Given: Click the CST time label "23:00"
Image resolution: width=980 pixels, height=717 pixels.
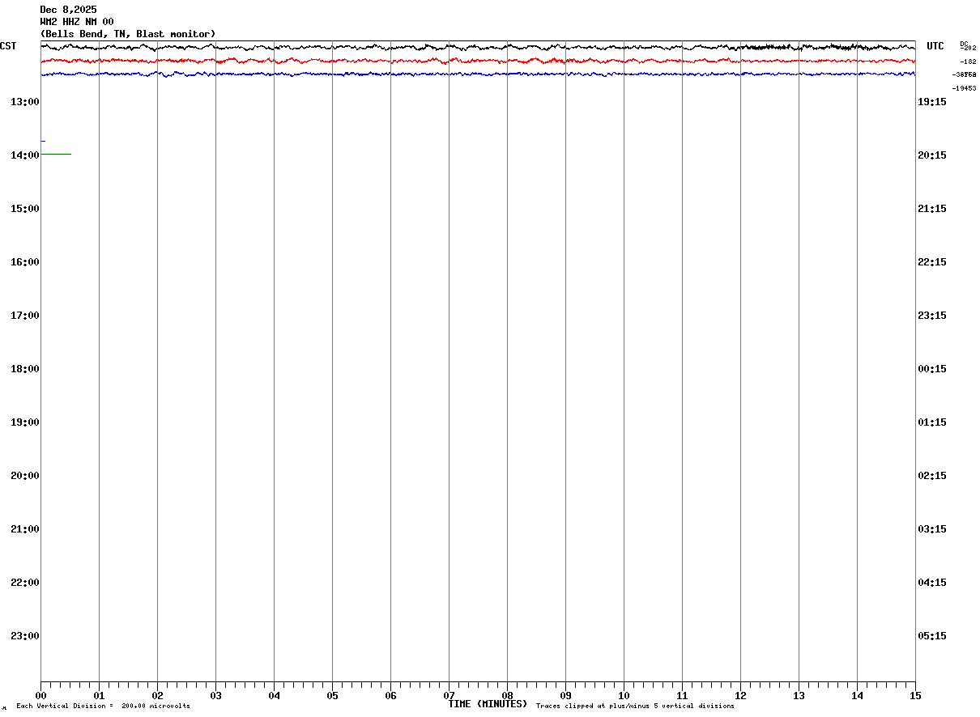Looking at the screenshot, I should (x=25, y=635).
